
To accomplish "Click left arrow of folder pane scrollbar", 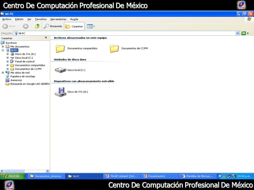I will pyautogui.click(x=2, y=171).
